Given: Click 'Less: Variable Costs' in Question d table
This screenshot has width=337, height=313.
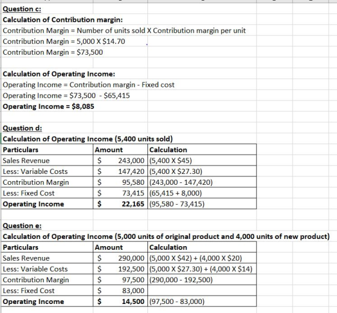Looking at the screenshot, I should pyautogui.click(x=47, y=172).
